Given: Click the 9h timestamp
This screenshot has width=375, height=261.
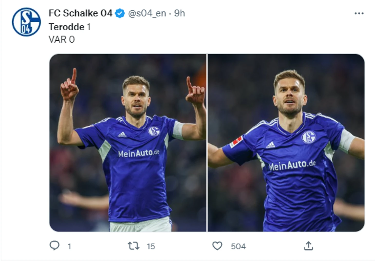Looking at the screenshot, I should pos(180,13).
